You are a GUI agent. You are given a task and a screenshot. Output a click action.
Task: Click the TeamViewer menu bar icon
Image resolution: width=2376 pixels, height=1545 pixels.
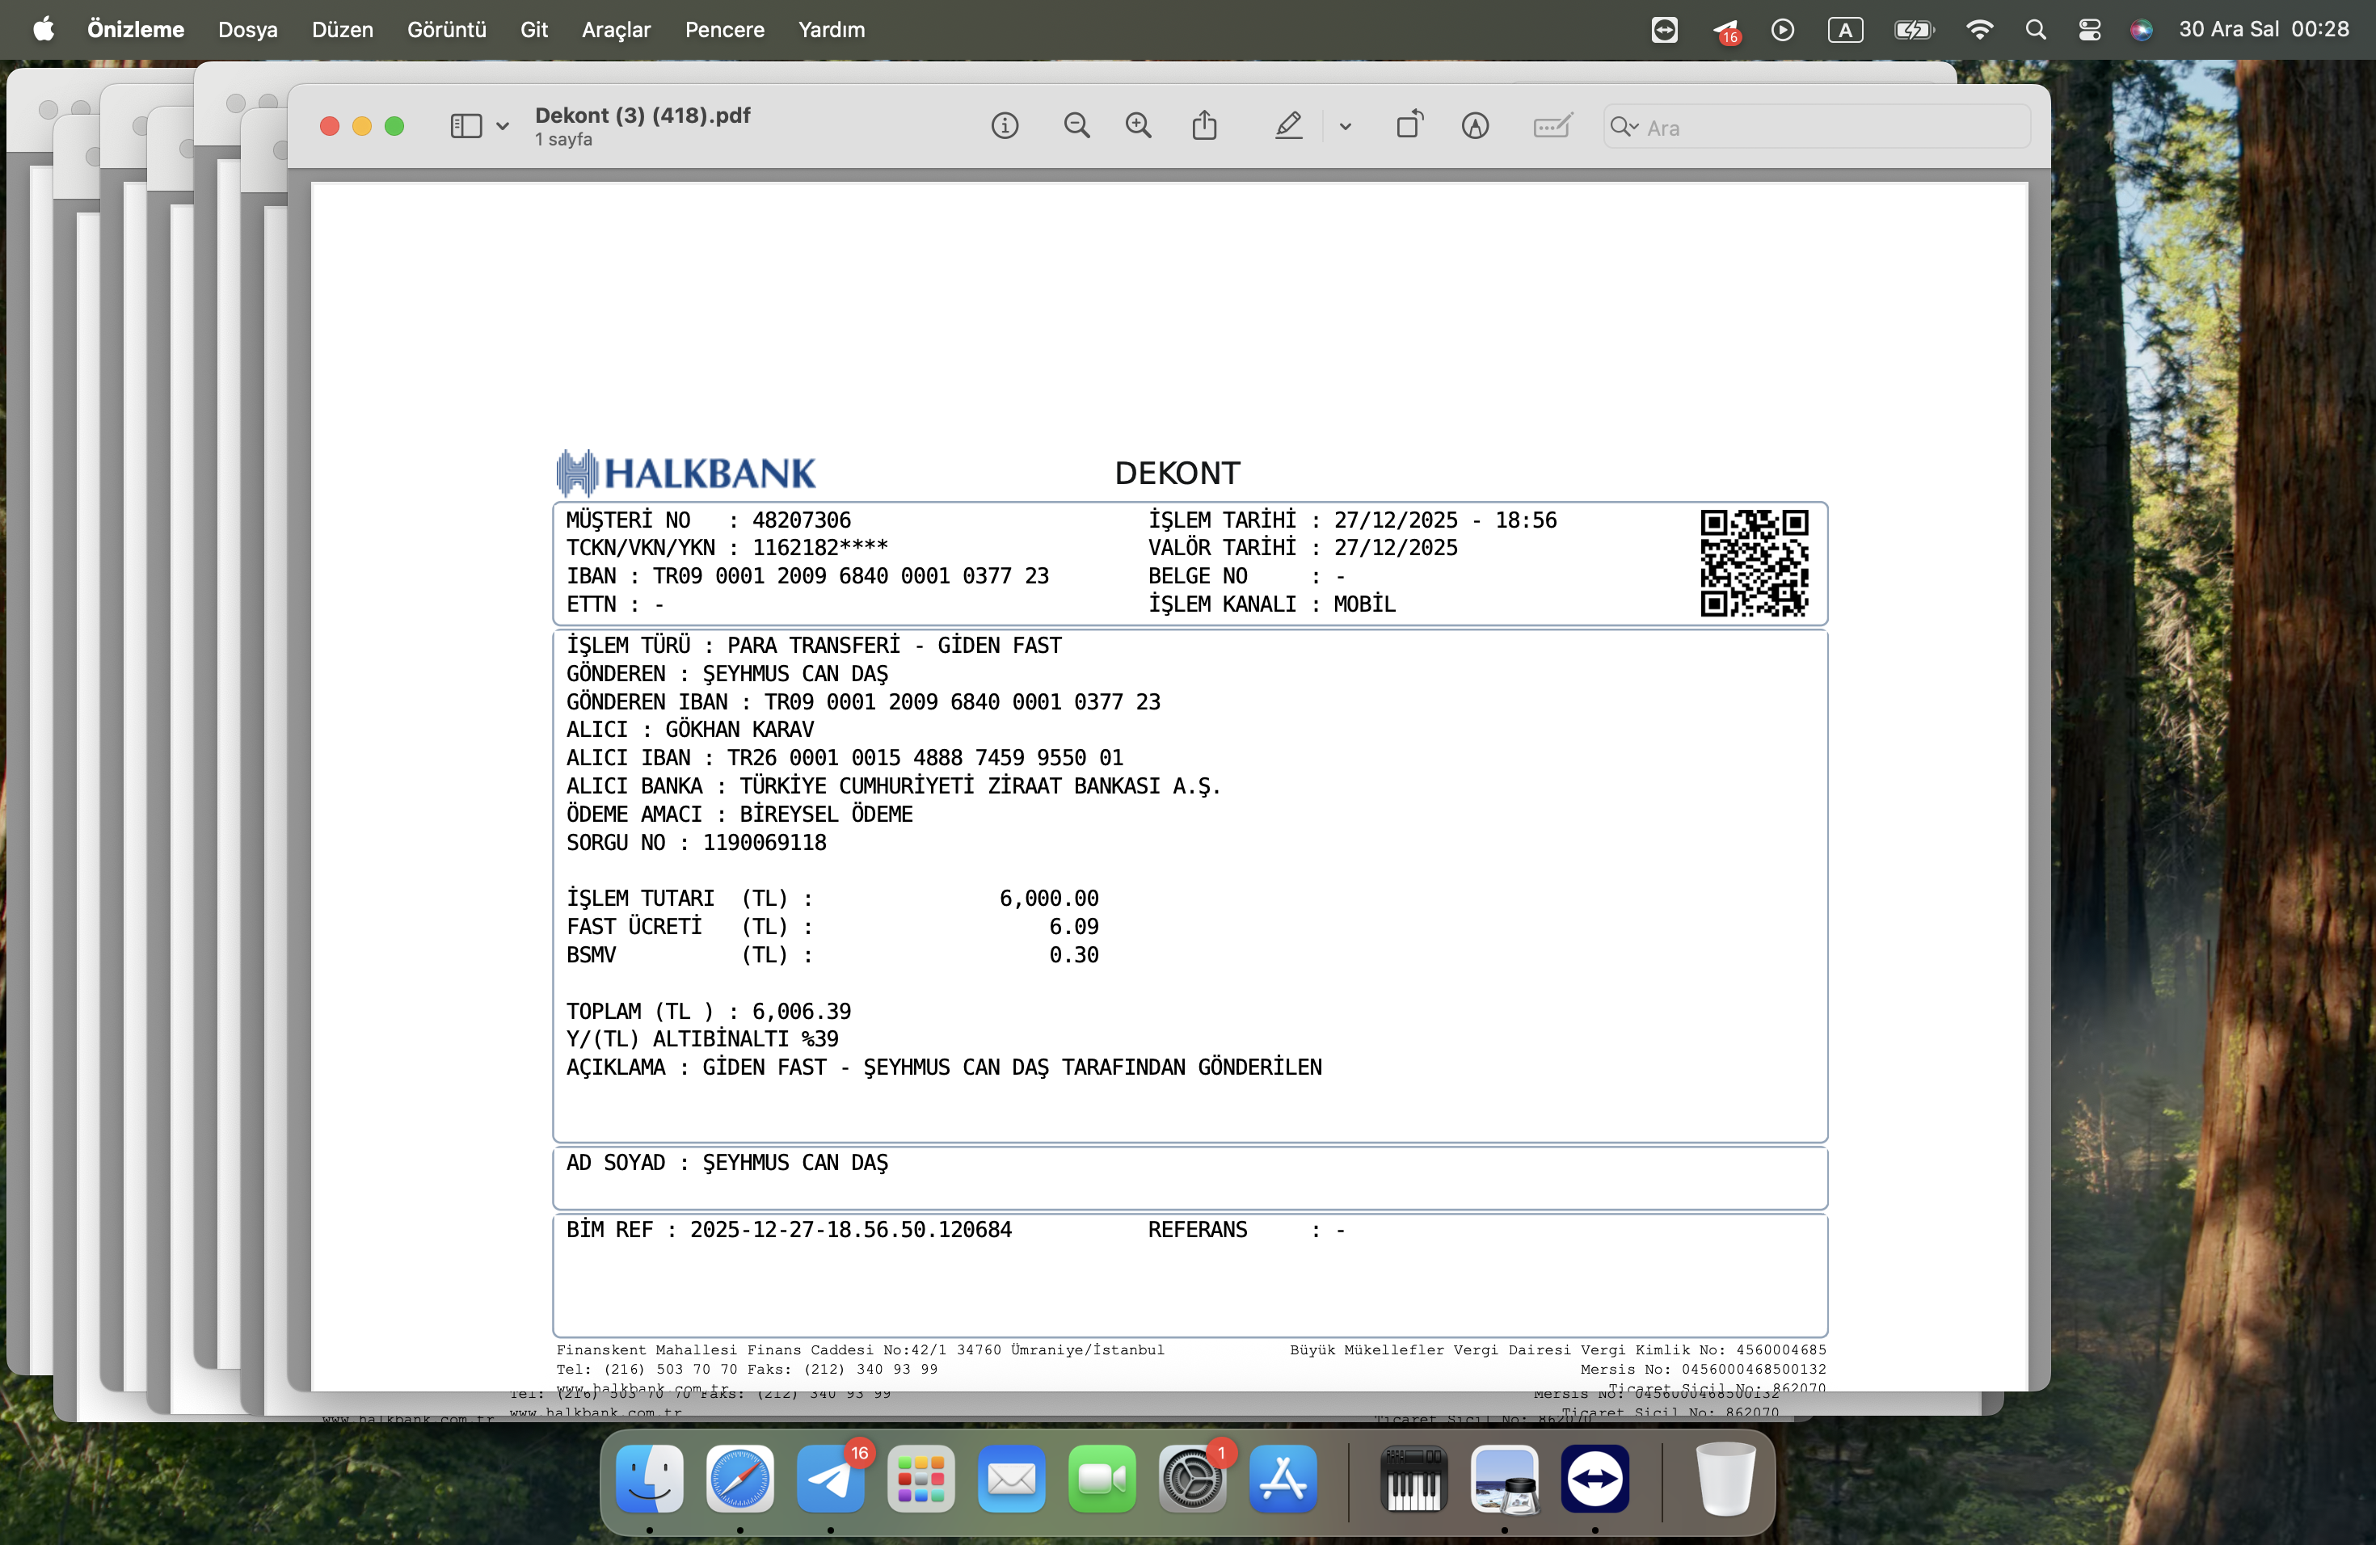(x=1664, y=30)
